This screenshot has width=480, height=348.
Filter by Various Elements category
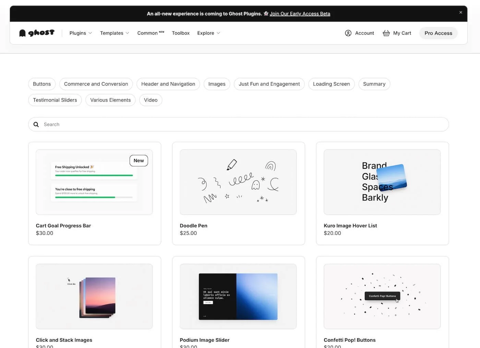(110, 100)
